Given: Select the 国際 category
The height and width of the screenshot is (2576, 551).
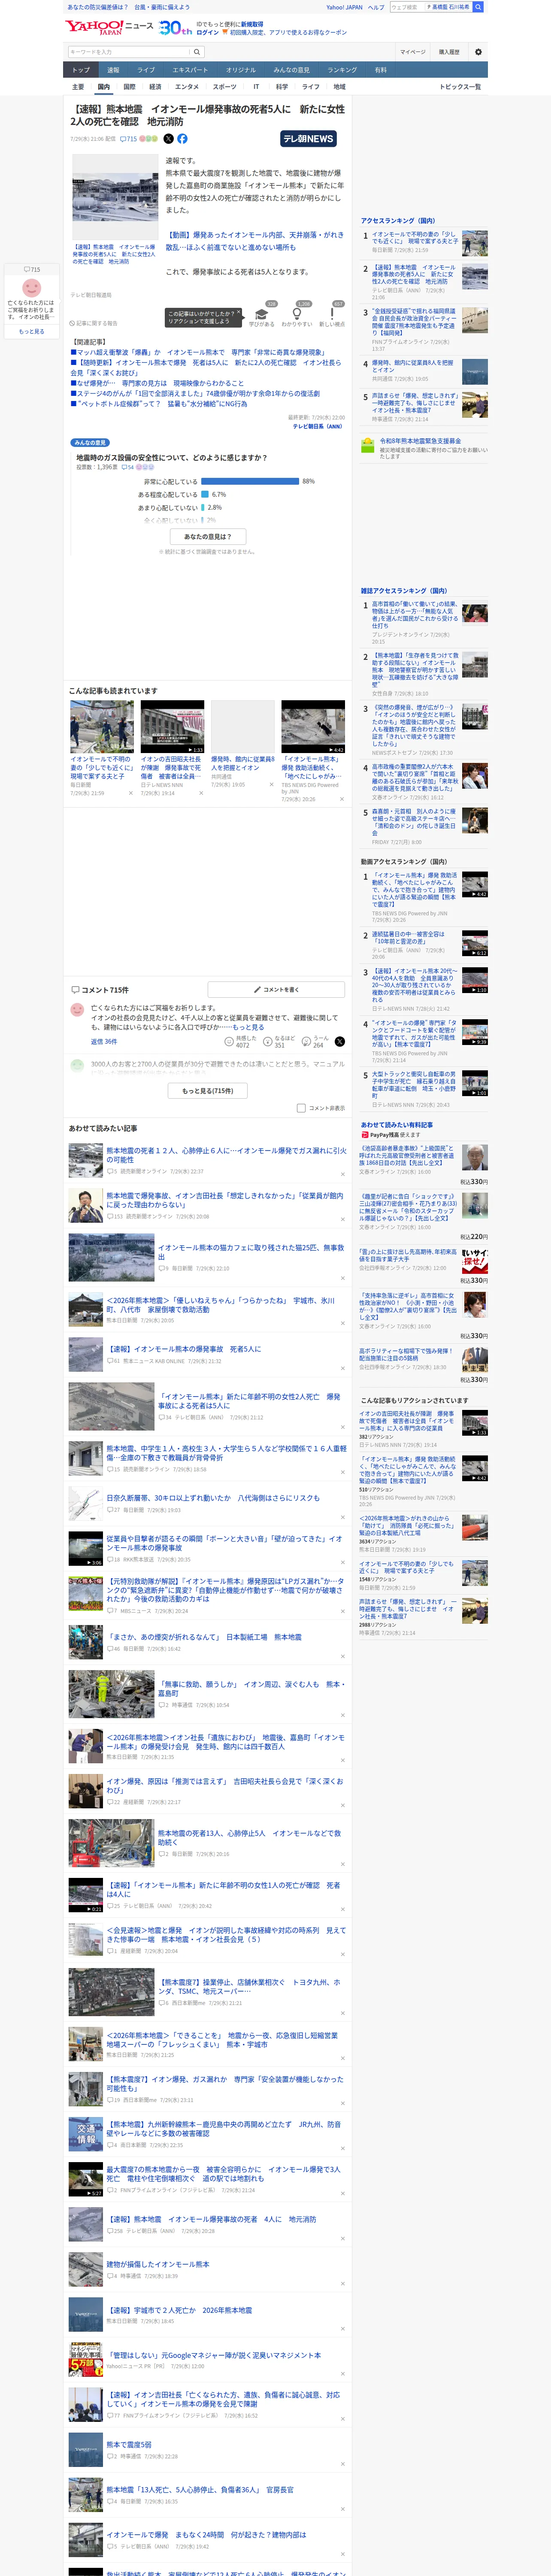Looking at the screenshot, I should click(129, 87).
